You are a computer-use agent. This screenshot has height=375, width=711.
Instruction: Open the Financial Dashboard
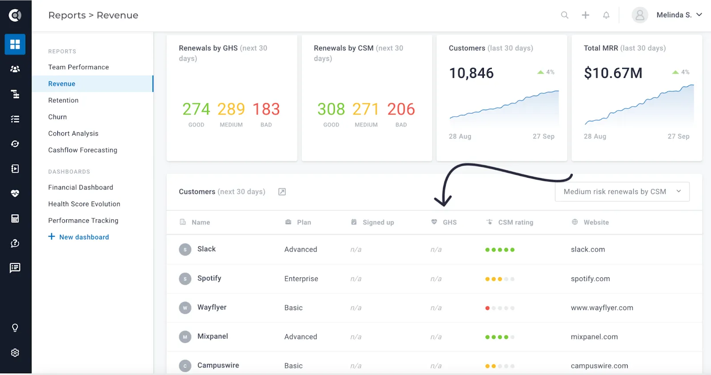tap(81, 187)
